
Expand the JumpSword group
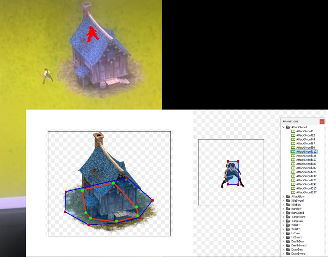coord(283,217)
